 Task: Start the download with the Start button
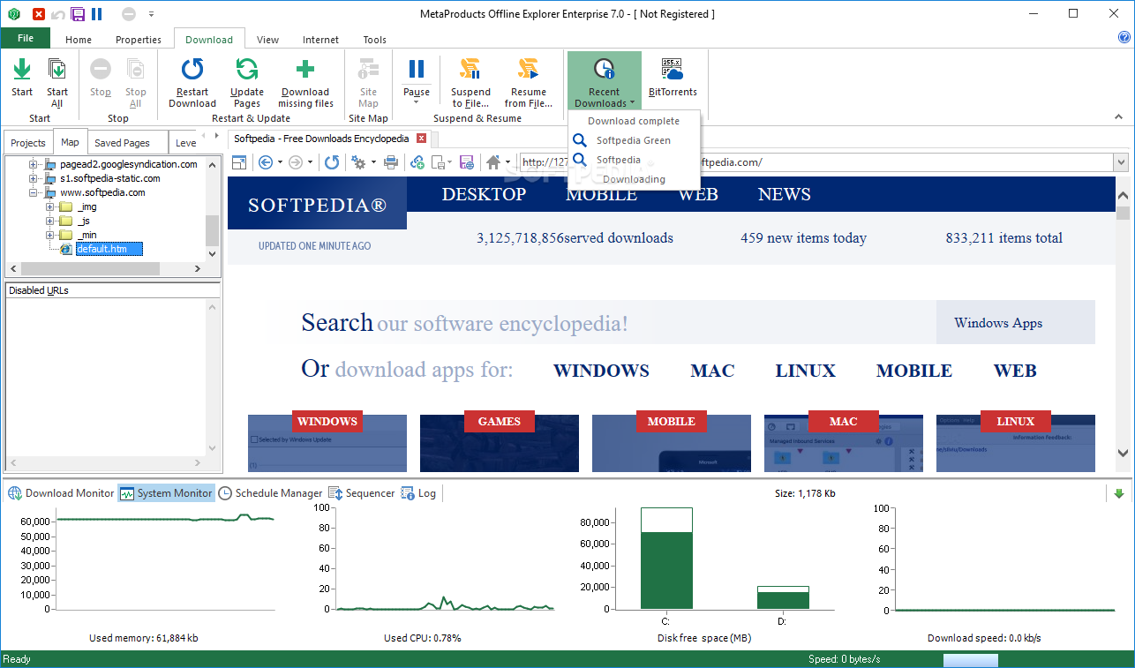click(22, 79)
